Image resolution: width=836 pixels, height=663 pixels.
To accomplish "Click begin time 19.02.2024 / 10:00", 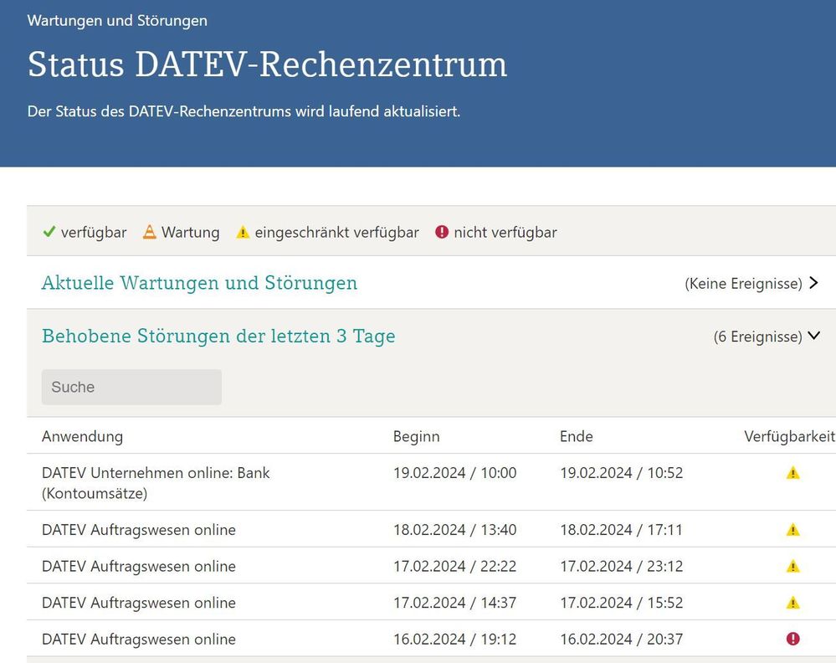I will pos(454,473).
